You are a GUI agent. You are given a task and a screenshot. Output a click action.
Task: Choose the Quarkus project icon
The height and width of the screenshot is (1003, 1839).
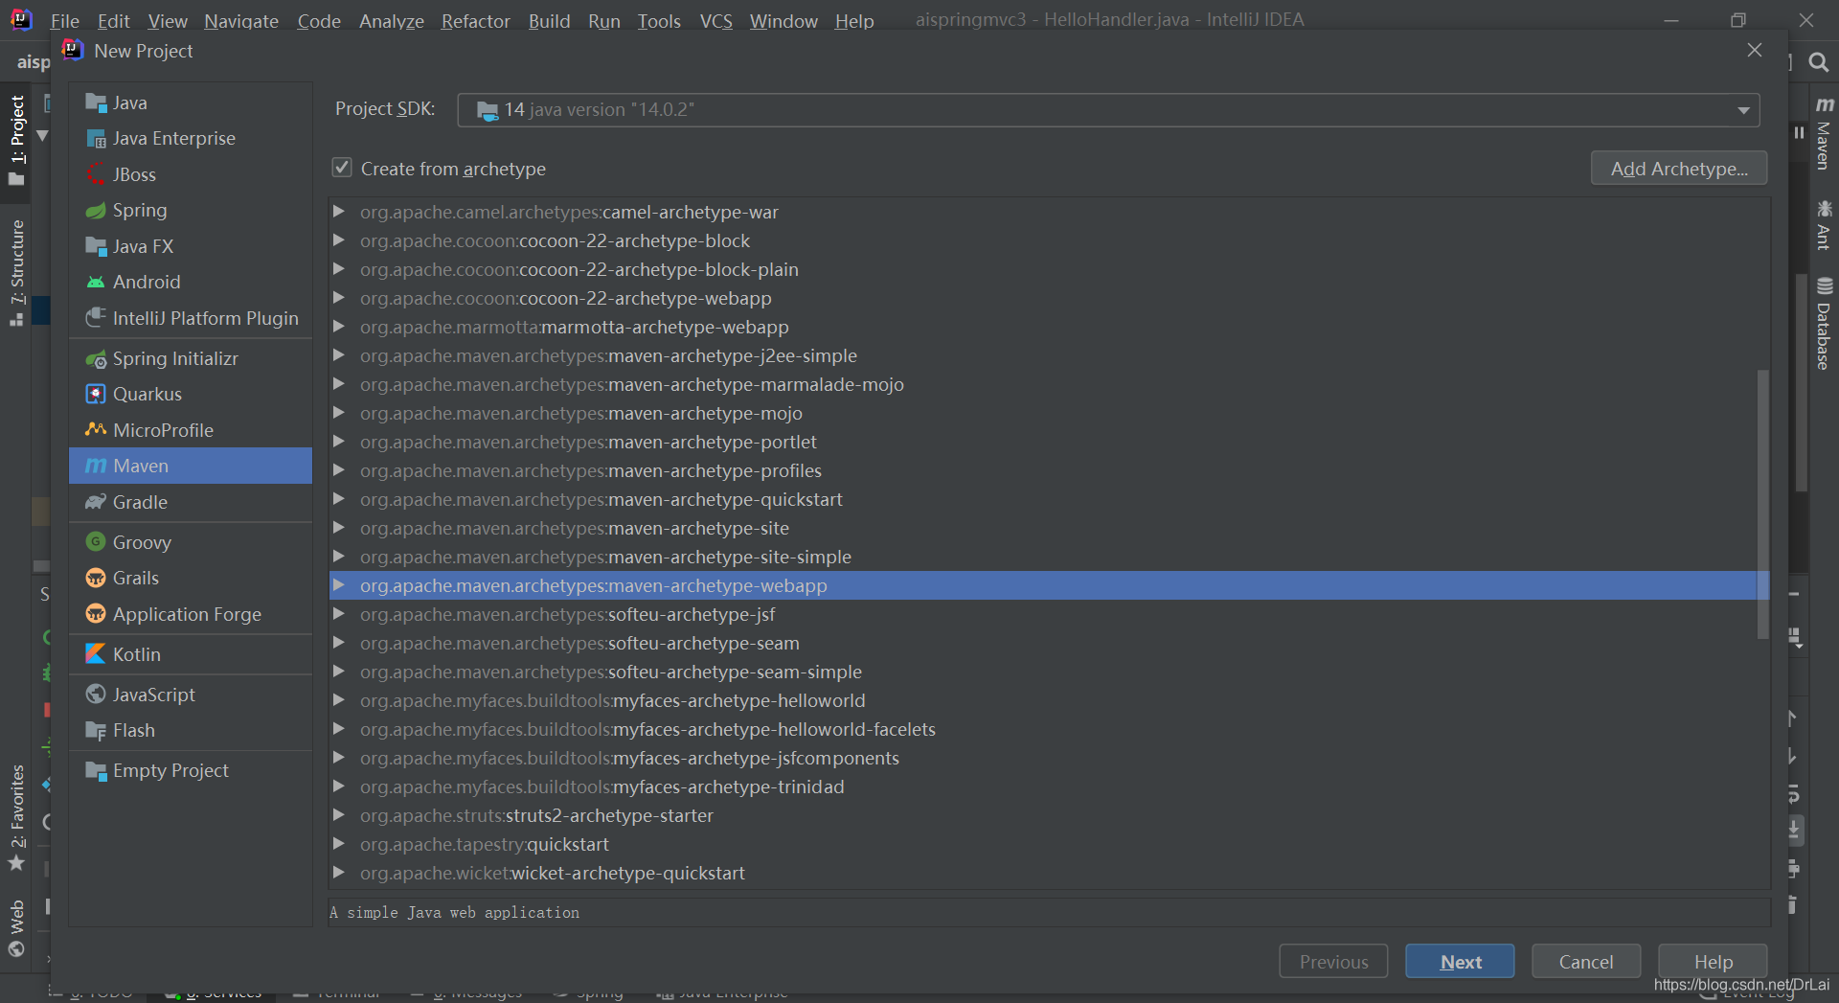pyautogui.click(x=96, y=395)
